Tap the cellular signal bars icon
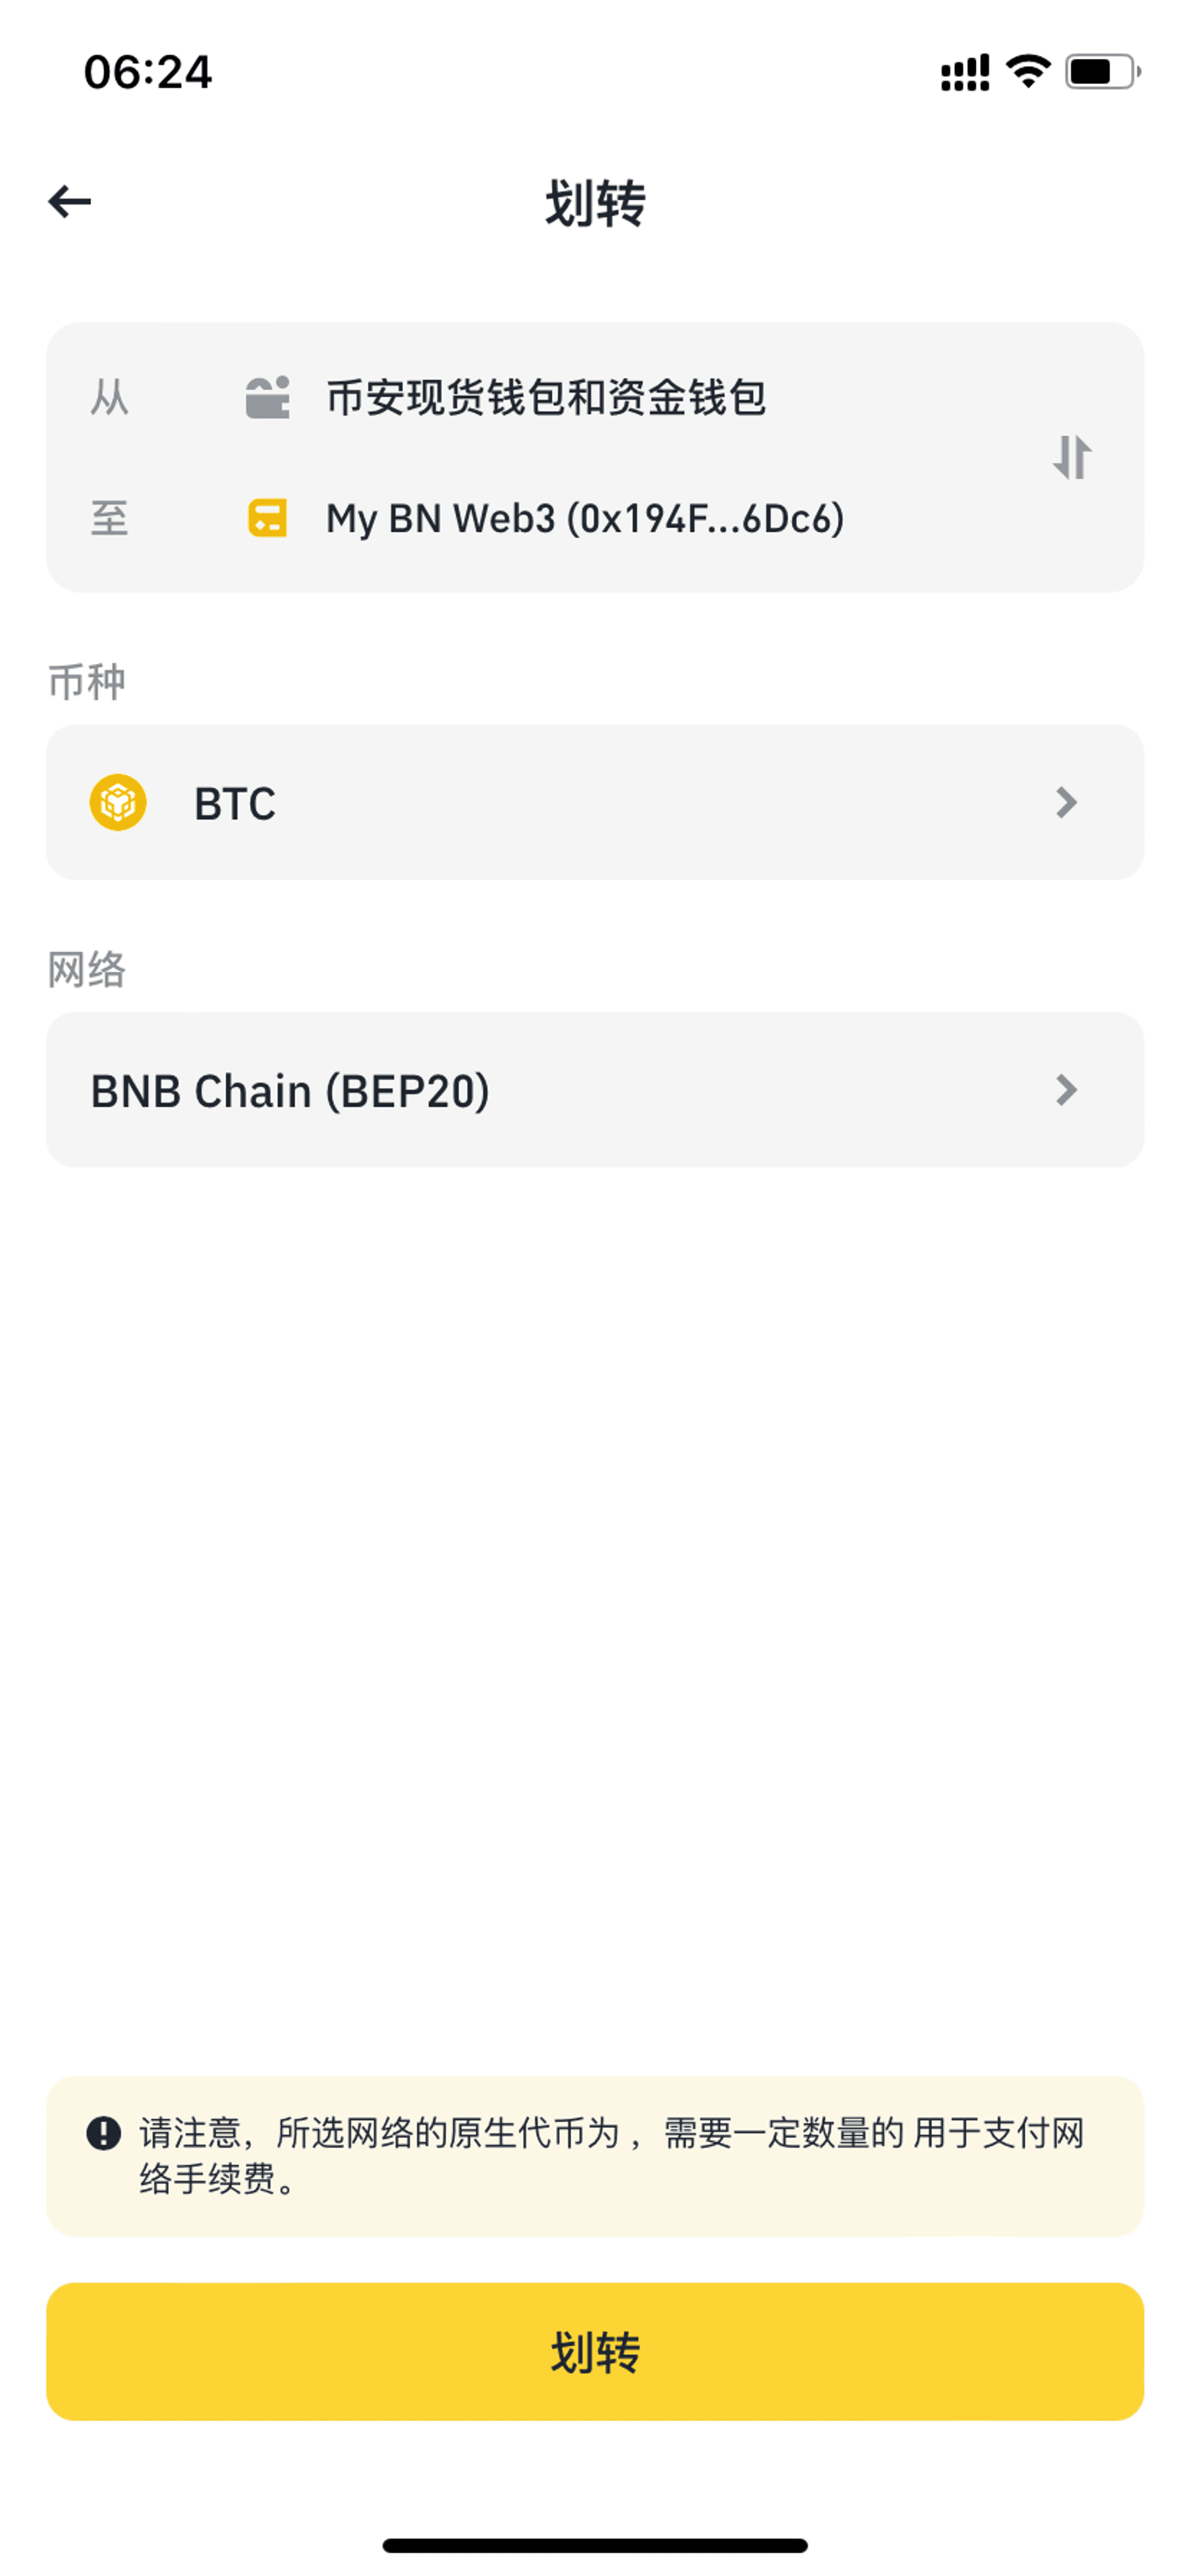 [x=965, y=72]
